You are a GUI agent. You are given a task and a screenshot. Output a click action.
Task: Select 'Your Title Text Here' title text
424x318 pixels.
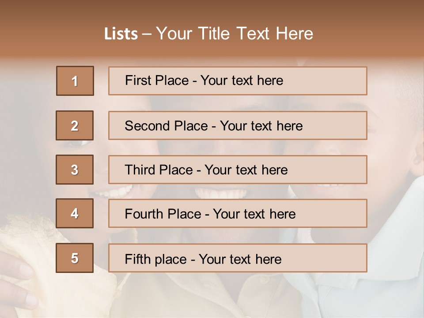(235, 34)
